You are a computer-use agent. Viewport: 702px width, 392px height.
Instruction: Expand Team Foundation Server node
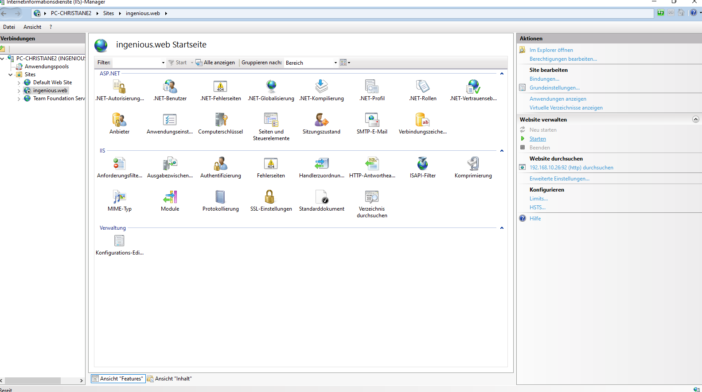tap(19, 98)
